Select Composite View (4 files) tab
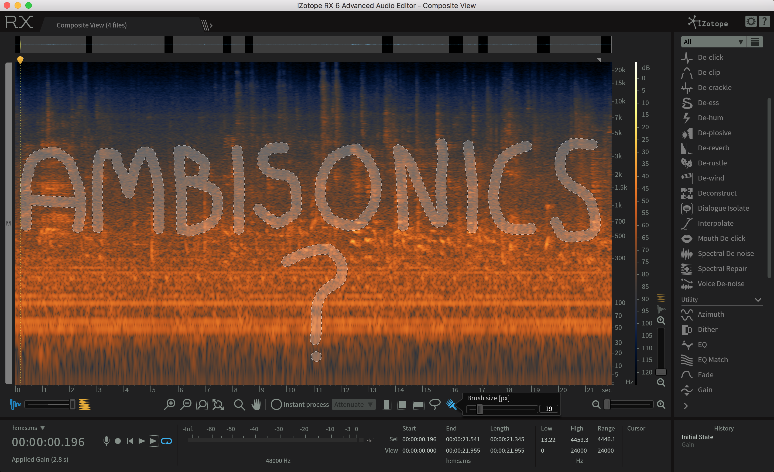This screenshot has width=774, height=472. pyautogui.click(x=91, y=25)
